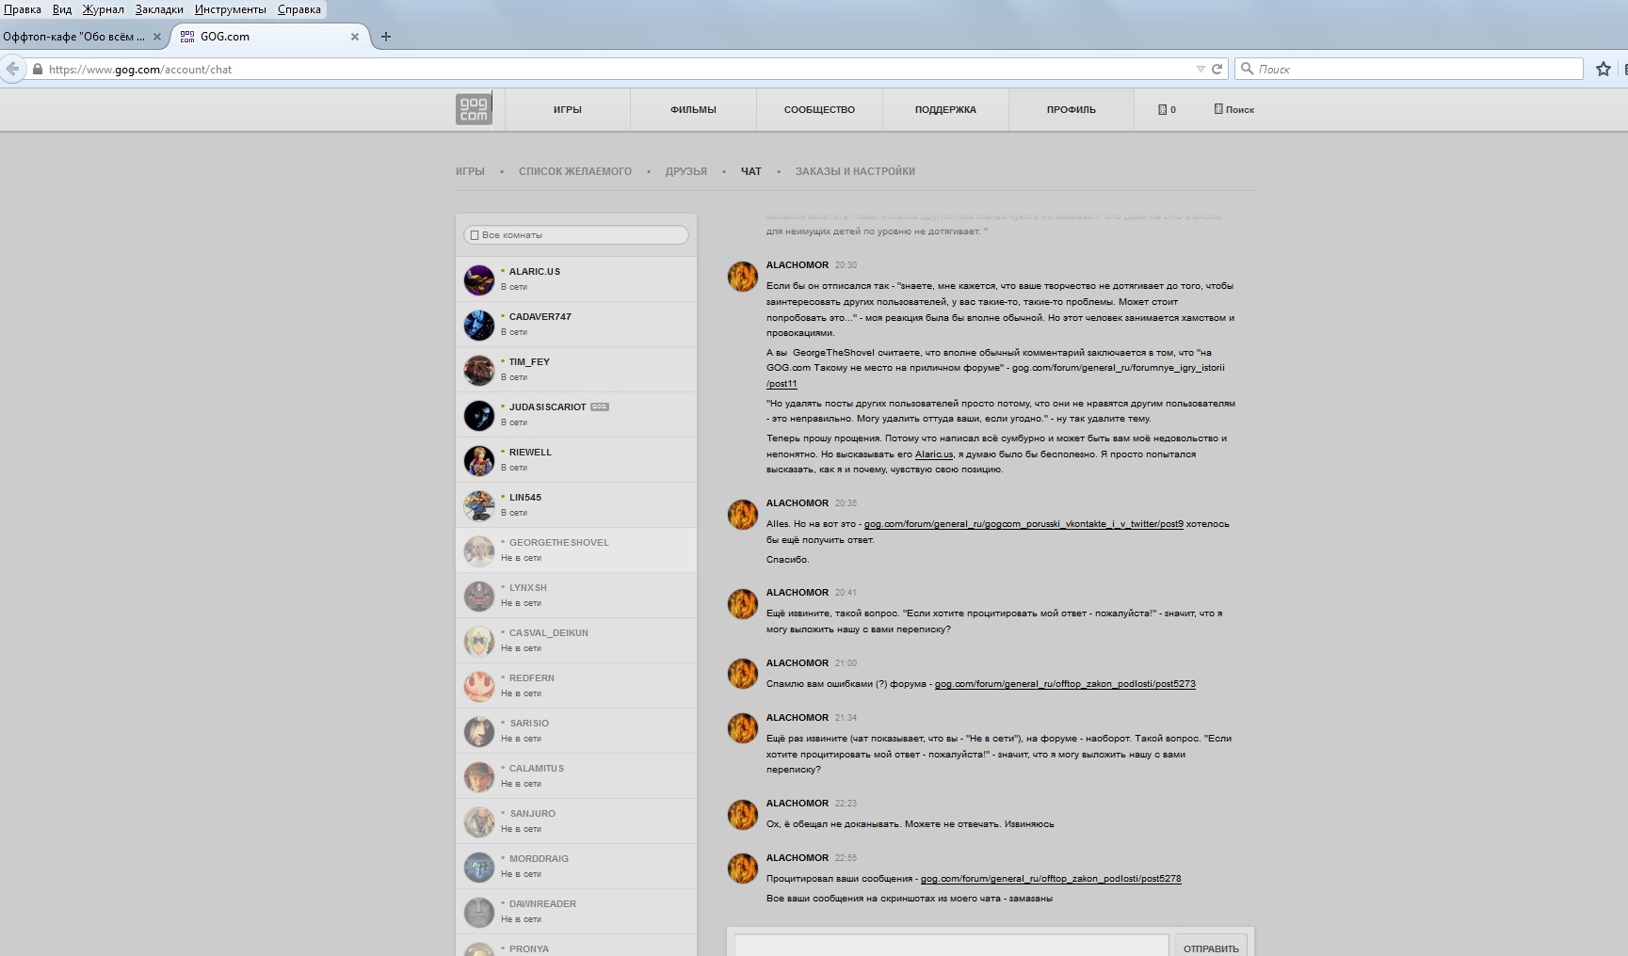Open RIEWELL avatar in friends list
The image size is (1628, 956).
tap(479, 460)
